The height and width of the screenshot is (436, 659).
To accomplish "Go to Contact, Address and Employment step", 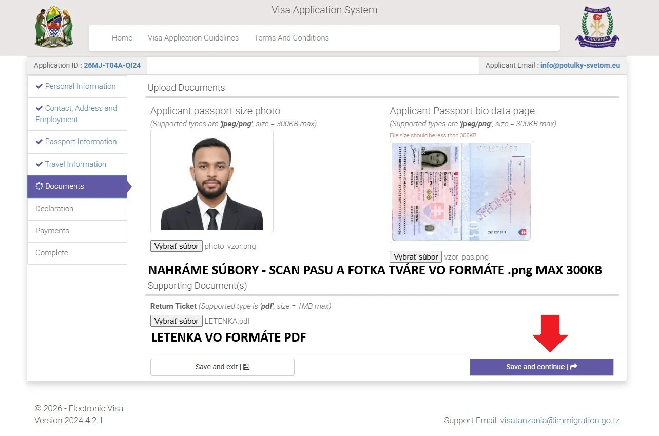I will coord(77,114).
